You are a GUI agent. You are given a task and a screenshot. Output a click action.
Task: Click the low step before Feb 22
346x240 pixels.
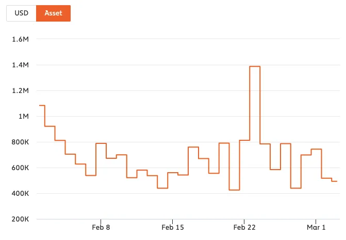click(x=234, y=190)
